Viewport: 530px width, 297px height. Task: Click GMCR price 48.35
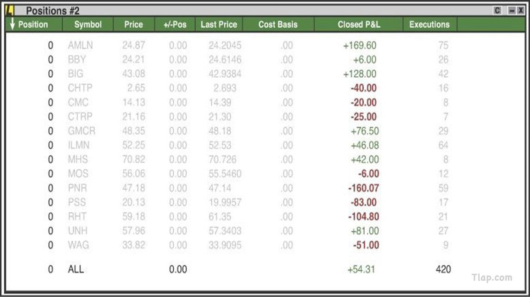click(133, 130)
